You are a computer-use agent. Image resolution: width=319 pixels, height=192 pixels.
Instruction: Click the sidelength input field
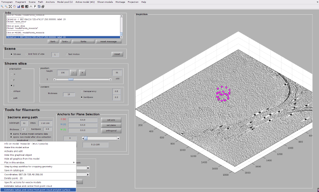tap(24, 123)
